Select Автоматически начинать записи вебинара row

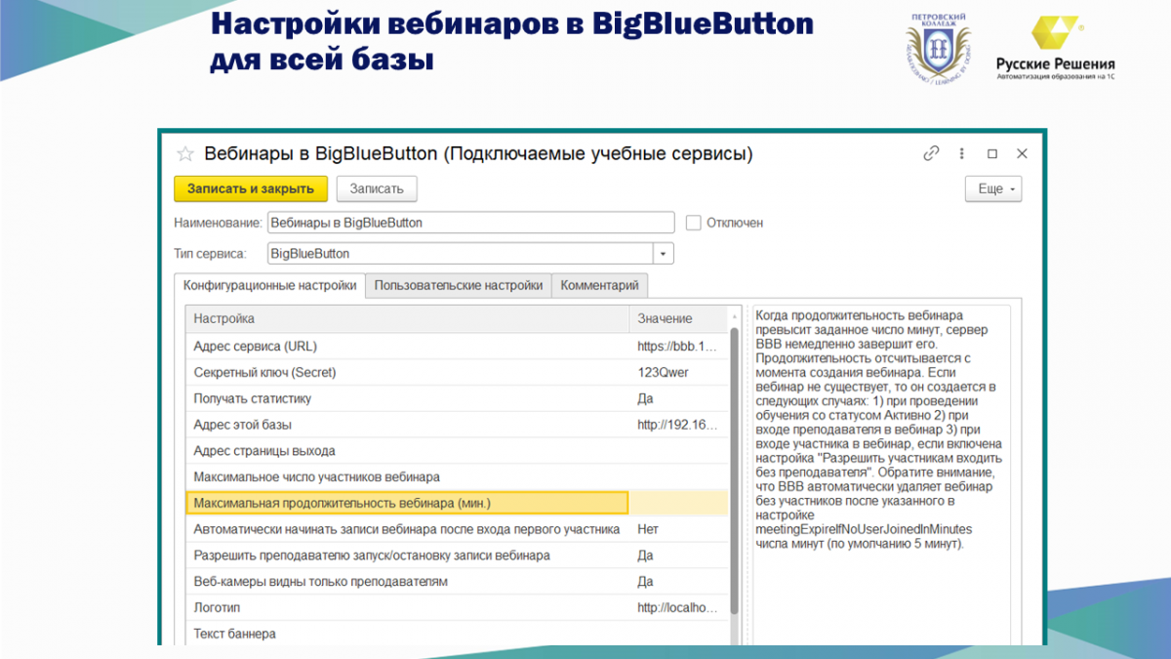(x=457, y=529)
